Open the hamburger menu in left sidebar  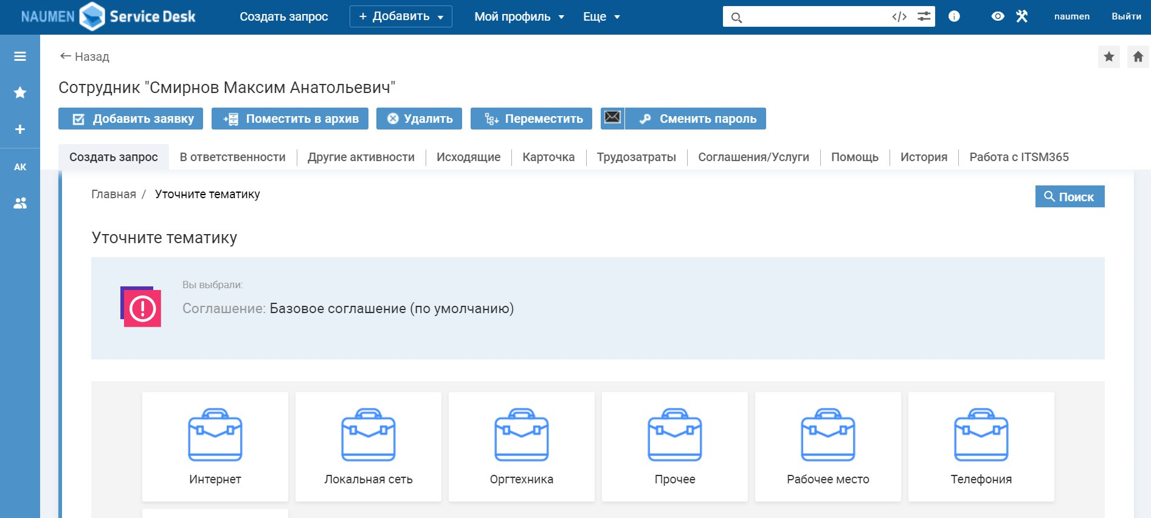pyautogui.click(x=20, y=57)
